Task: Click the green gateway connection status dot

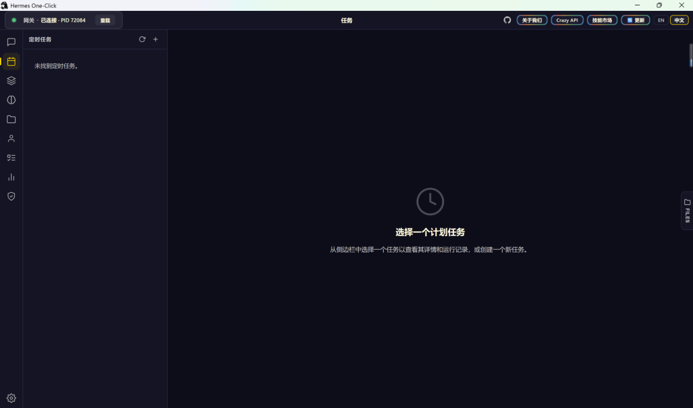Action: coord(14,20)
